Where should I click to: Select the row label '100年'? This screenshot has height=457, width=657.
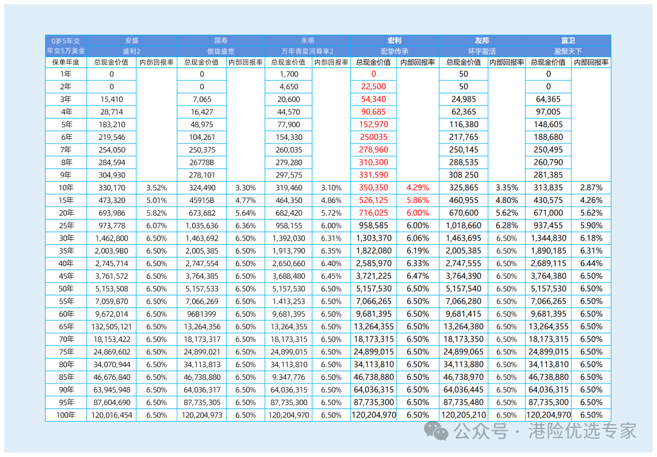(66, 415)
